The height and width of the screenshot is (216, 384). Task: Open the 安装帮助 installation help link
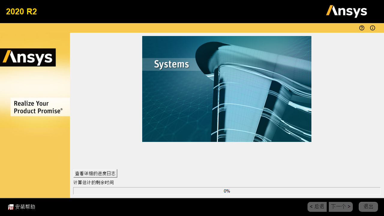[x=25, y=207]
